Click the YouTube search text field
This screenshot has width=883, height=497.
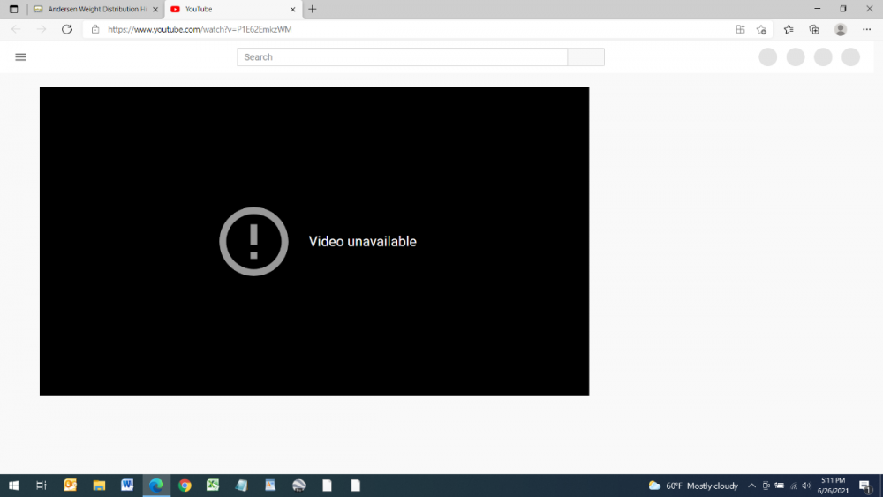pos(402,57)
